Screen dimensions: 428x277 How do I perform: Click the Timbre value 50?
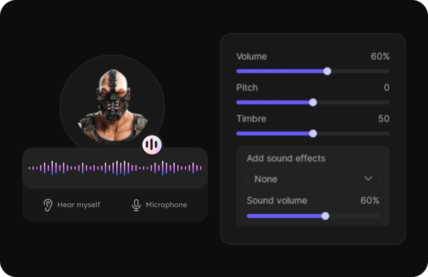click(384, 119)
